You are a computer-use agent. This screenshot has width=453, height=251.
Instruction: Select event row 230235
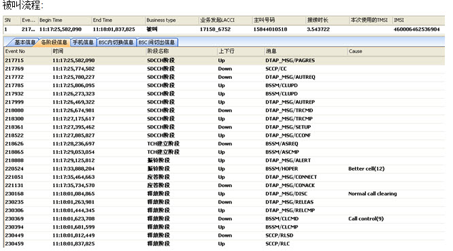click(224, 202)
